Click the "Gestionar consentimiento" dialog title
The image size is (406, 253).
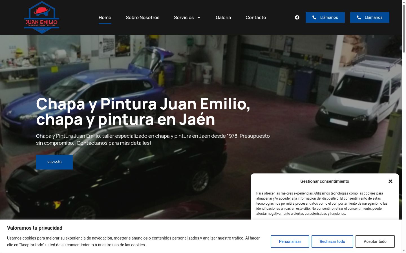coord(325,181)
